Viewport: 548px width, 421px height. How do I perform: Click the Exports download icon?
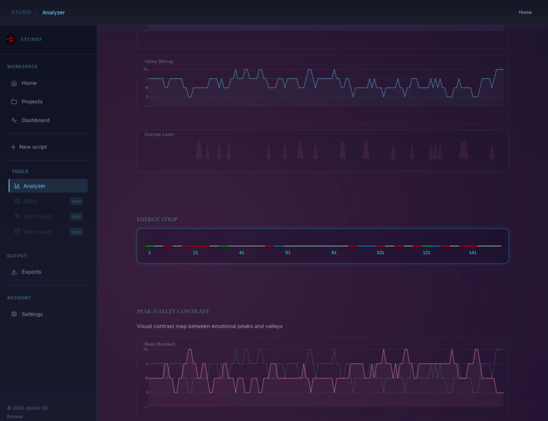click(14, 272)
